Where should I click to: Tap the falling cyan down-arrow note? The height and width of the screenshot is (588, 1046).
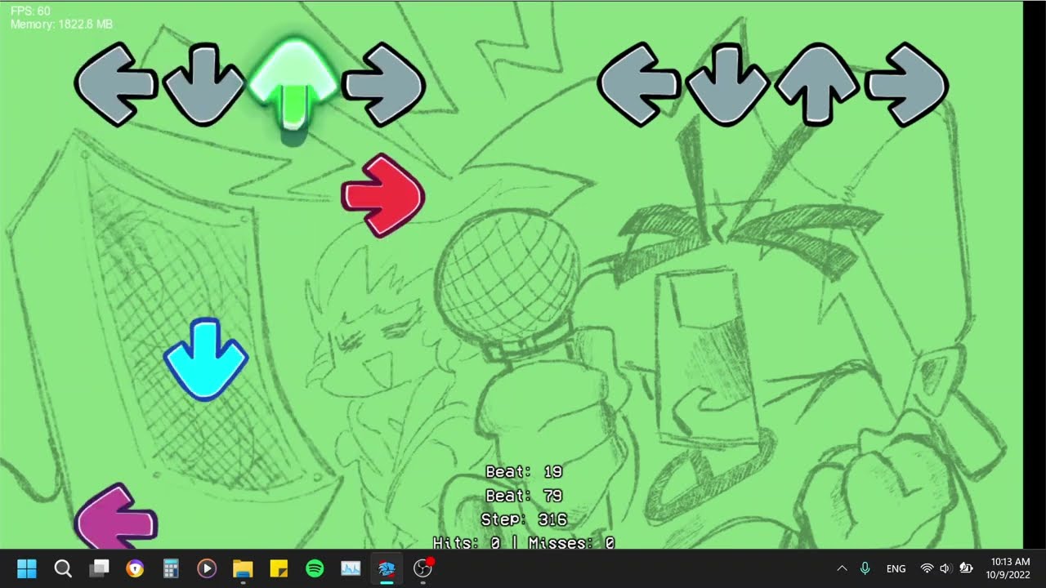205,359
